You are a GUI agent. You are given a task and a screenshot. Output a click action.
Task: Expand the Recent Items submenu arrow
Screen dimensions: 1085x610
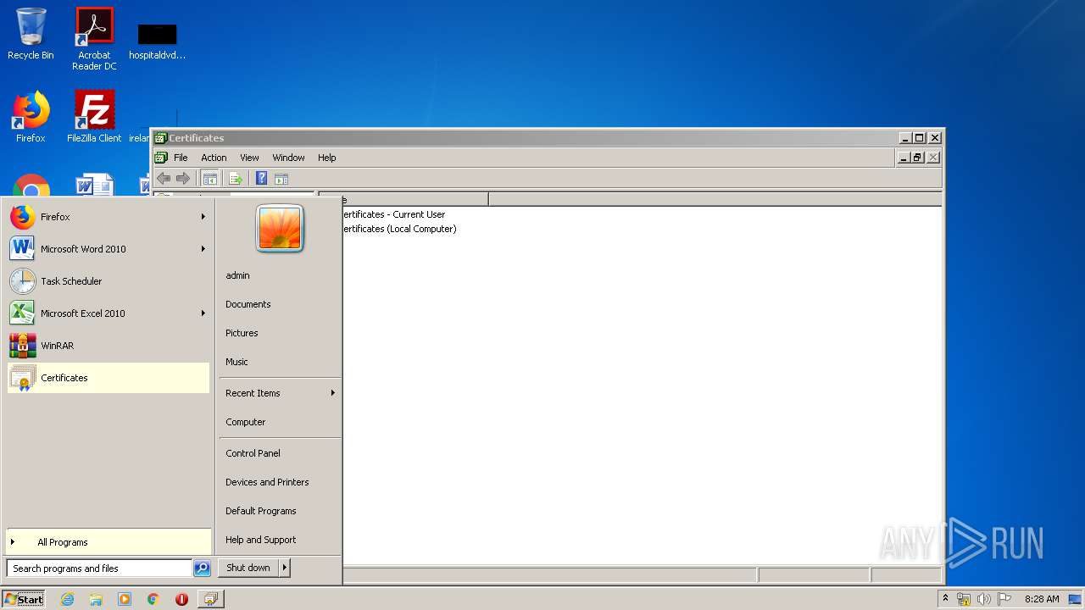pyautogui.click(x=332, y=393)
